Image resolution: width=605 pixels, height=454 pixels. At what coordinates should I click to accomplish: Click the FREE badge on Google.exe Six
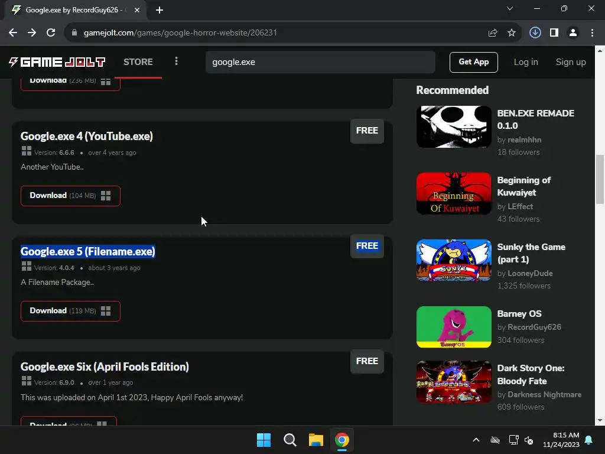[x=367, y=361]
